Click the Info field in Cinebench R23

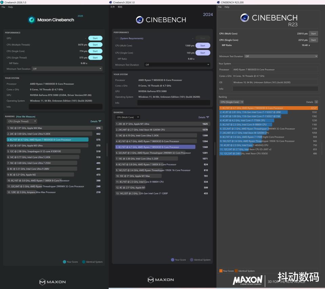tap(275, 89)
